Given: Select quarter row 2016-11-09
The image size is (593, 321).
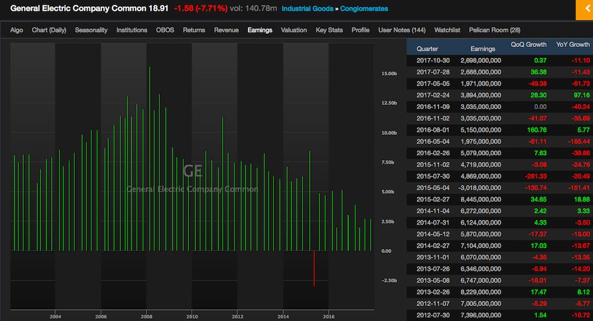Looking at the screenshot, I should pos(499,107).
